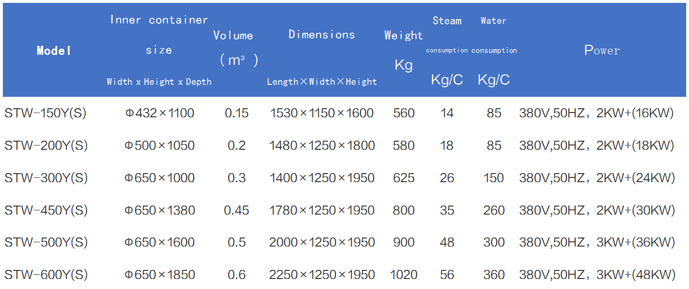Click the 260 water consumption value
The image size is (689, 289).
click(x=494, y=210)
